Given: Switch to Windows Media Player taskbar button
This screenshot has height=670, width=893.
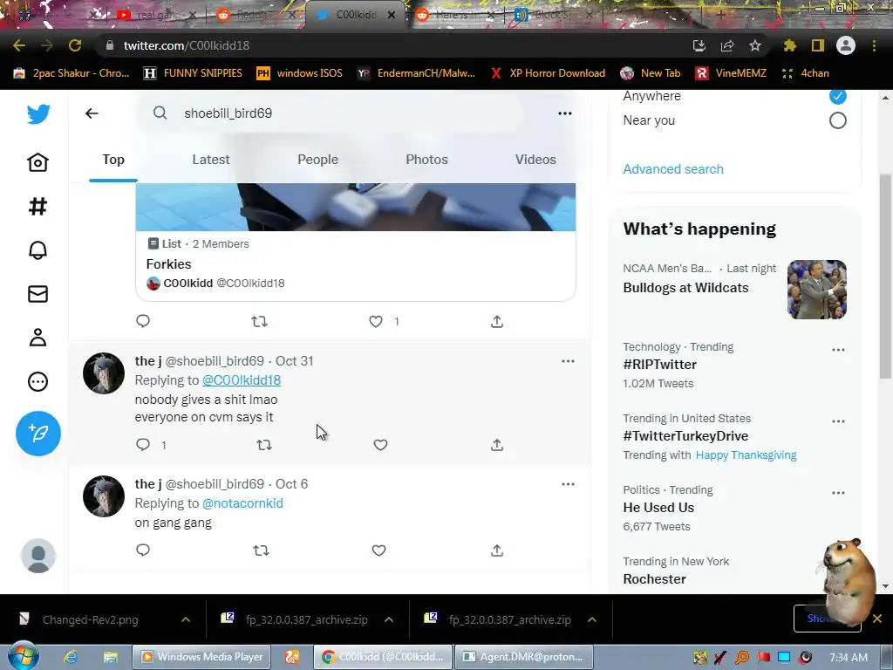Looking at the screenshot, I should click(x=201, y=657).
